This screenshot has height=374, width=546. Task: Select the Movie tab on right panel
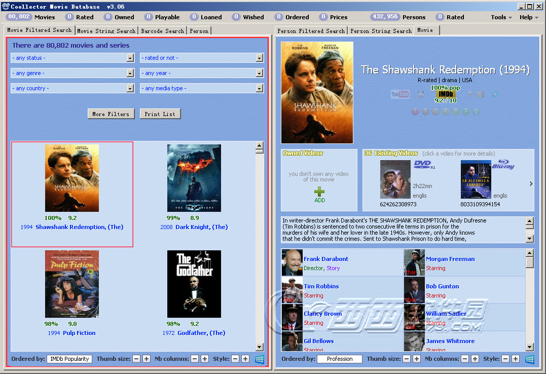[x=425, y=30]
